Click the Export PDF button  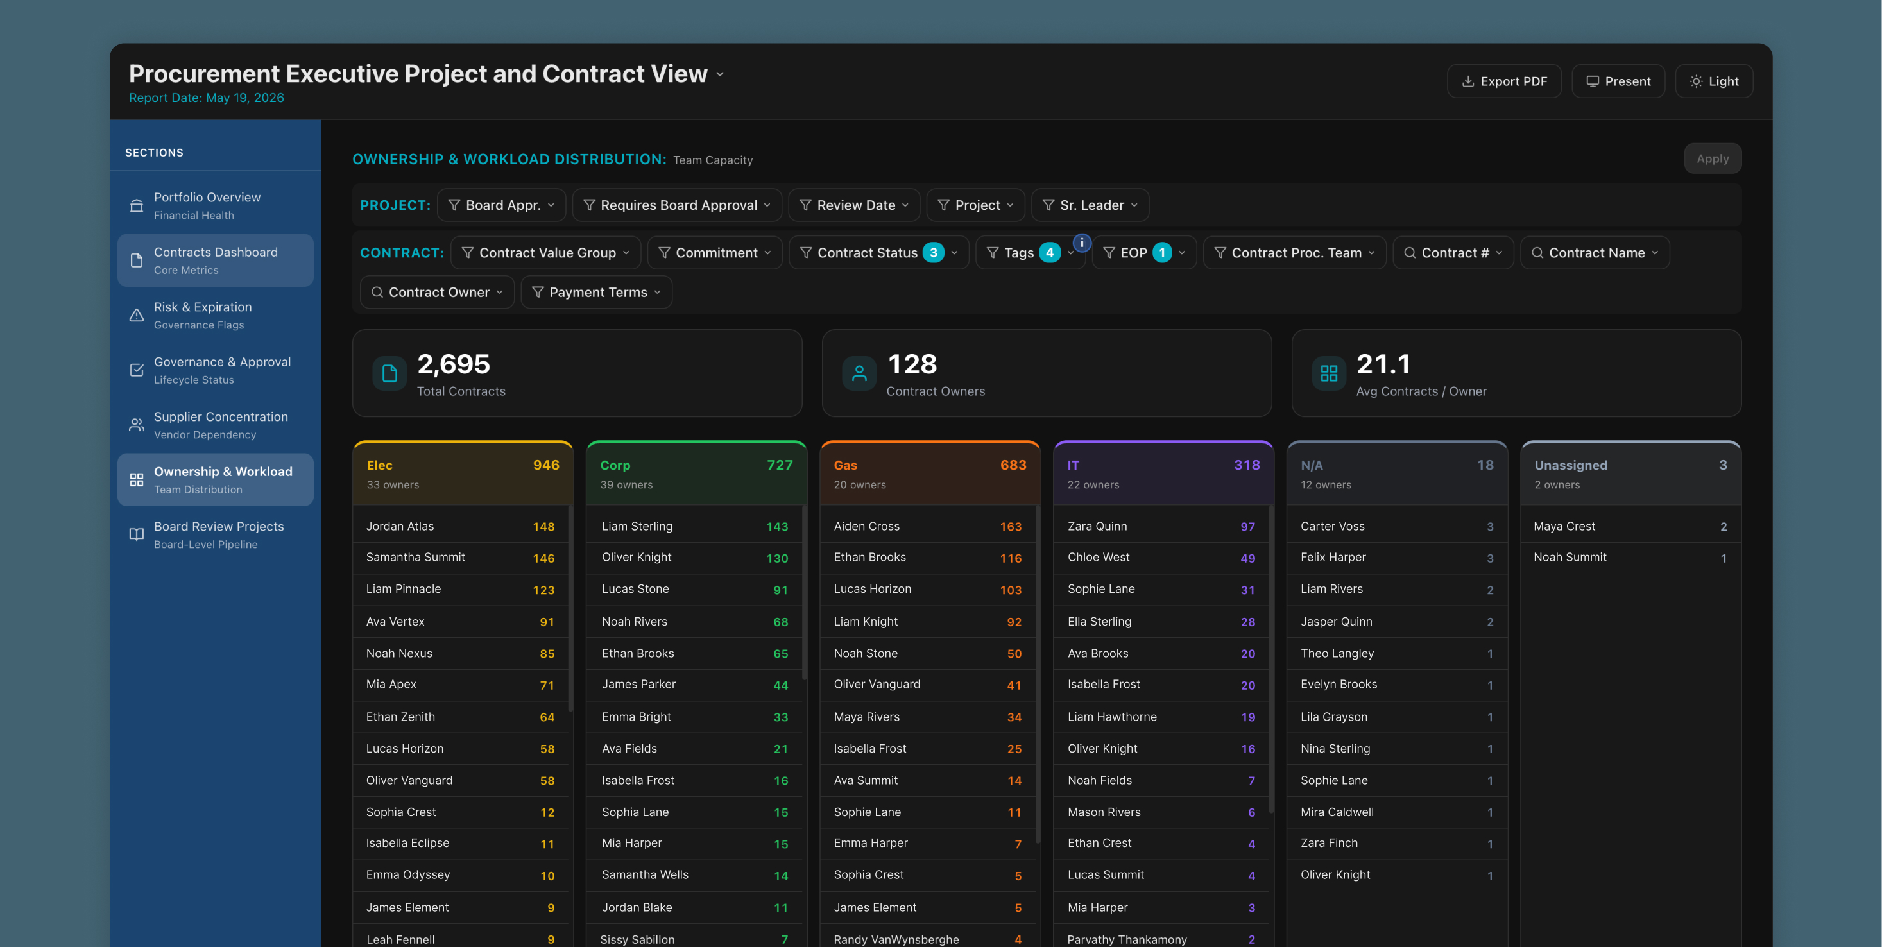[x=1504, y=81]
